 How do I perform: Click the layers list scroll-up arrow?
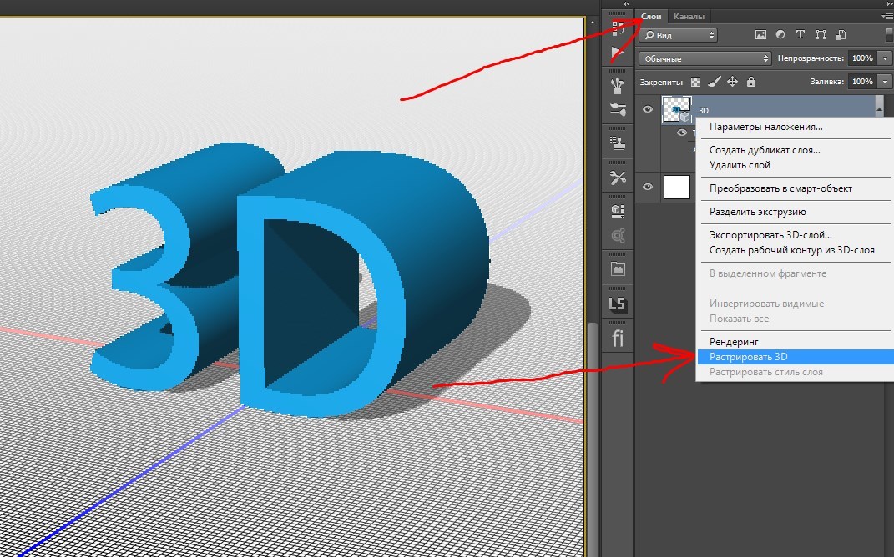pyautogui.click(x=880, y=107)
